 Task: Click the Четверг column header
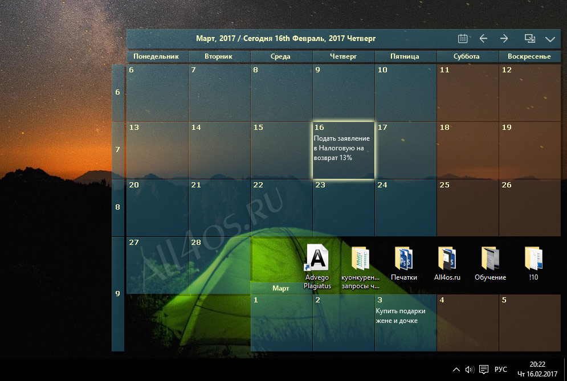[x=344, y=56]
